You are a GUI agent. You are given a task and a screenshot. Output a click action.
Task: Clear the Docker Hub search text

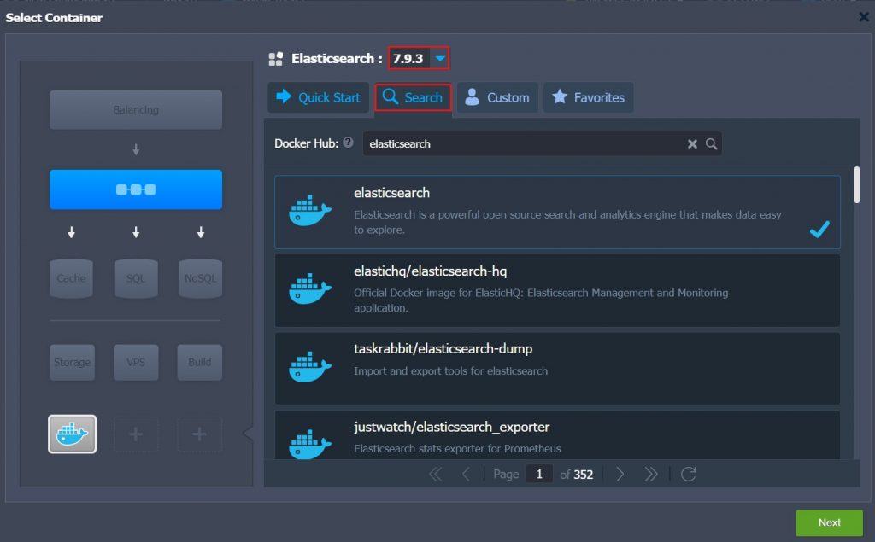tap(692, 144)
